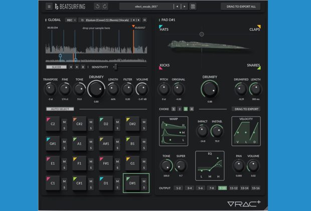Select pad D1

106,183
